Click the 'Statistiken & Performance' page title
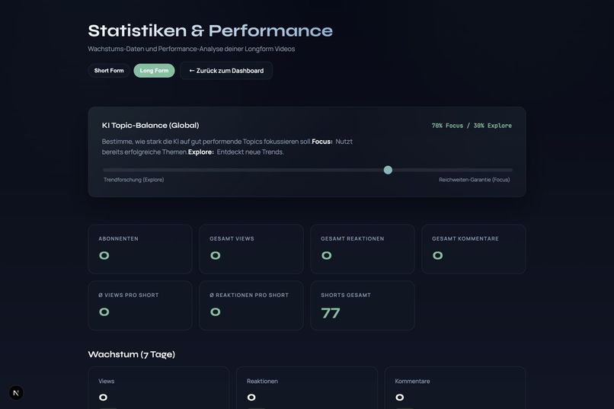This screenshot has height=409, width=614. 210,30
